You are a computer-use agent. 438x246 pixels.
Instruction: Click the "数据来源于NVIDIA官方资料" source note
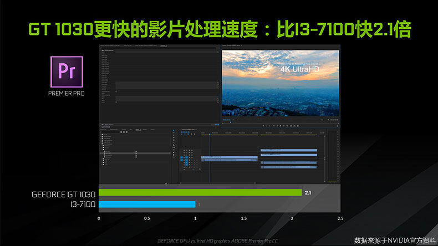click(395, 240)
